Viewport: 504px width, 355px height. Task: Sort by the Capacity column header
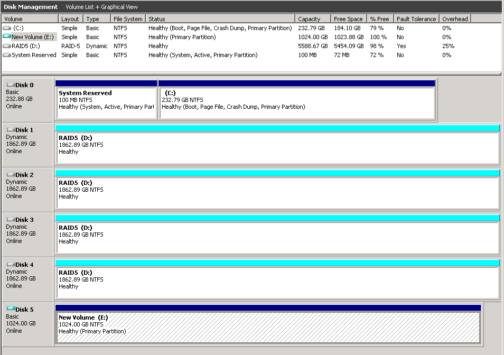coord(313,19)
